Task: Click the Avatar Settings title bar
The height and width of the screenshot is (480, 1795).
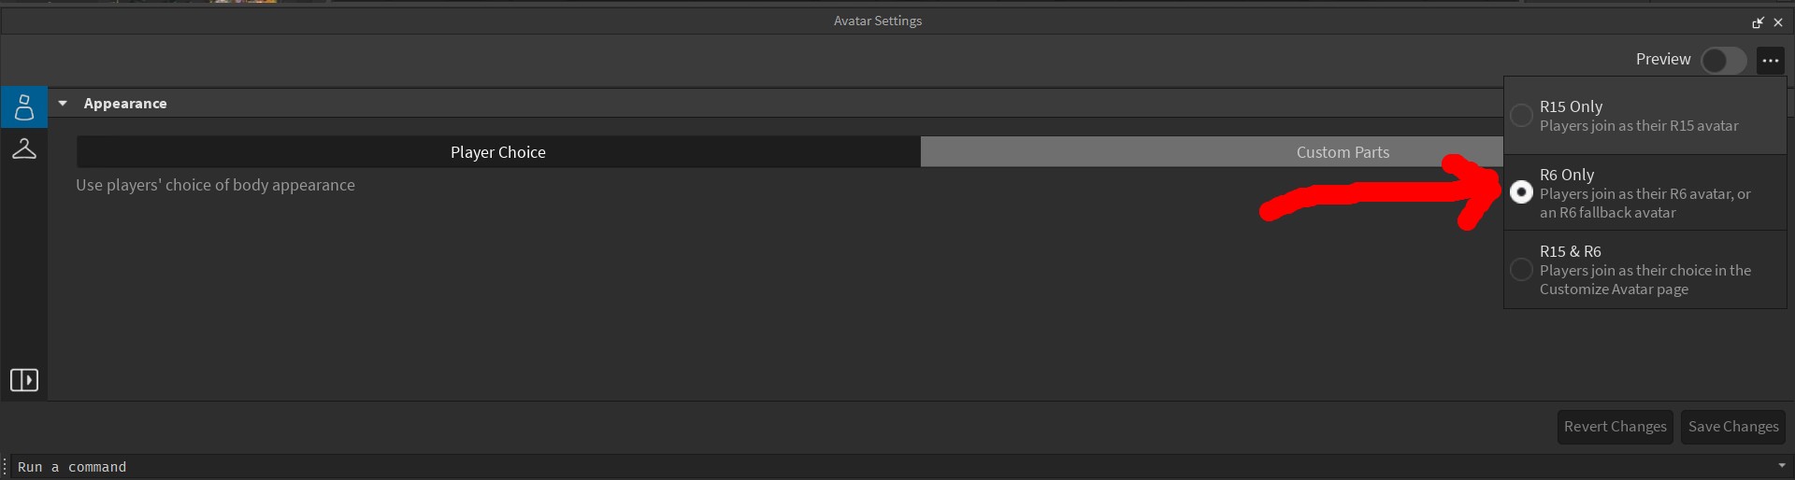Action: pyautogui.click(x=877, y=21)
